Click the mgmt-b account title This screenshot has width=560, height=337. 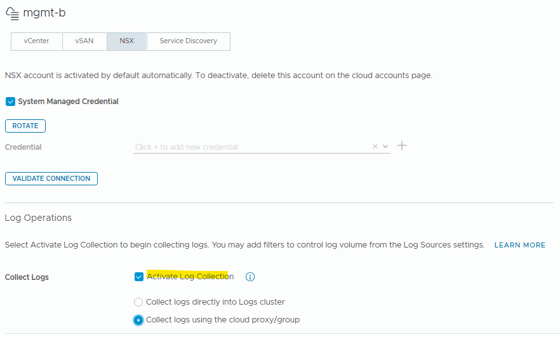tap(44, 13)
